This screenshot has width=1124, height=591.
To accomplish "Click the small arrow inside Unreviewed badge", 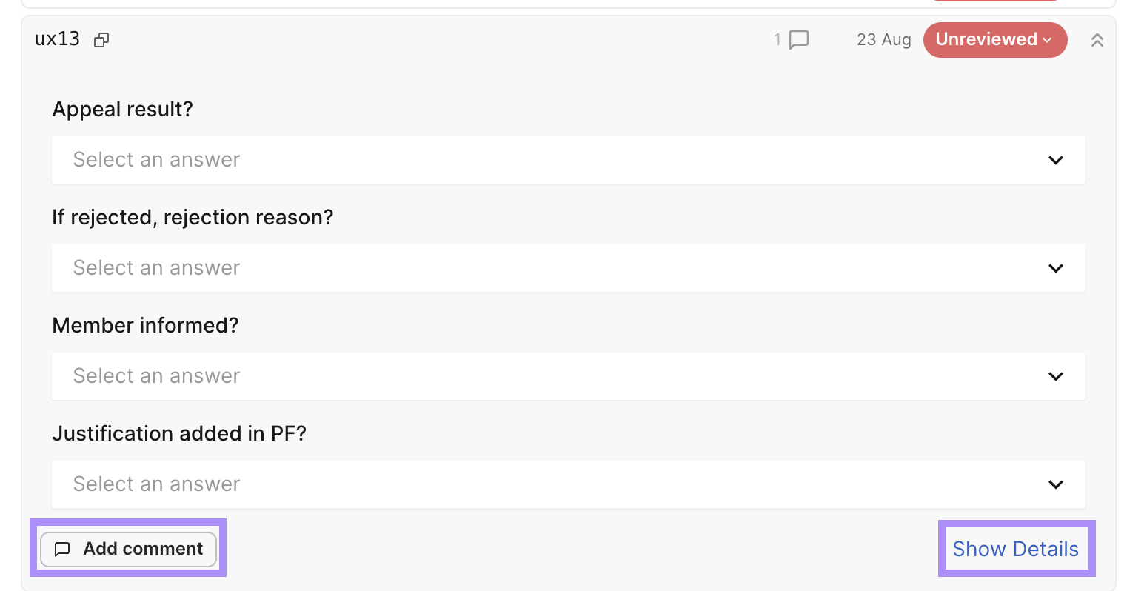I will (1047, 40).
